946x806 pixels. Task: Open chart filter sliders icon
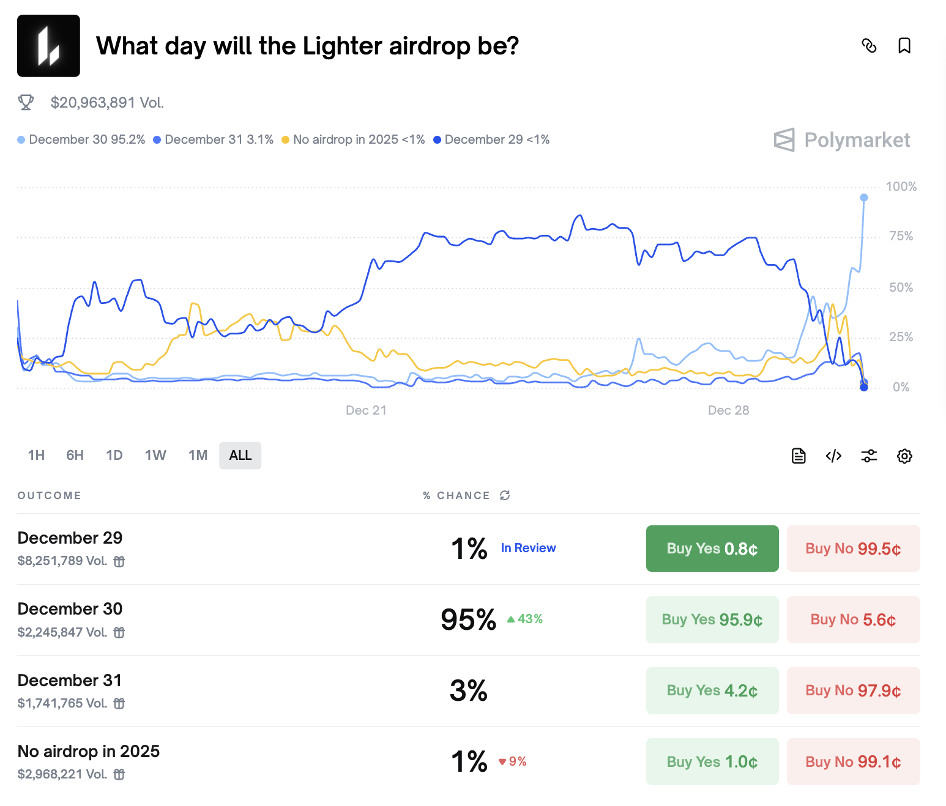[869, 456]
